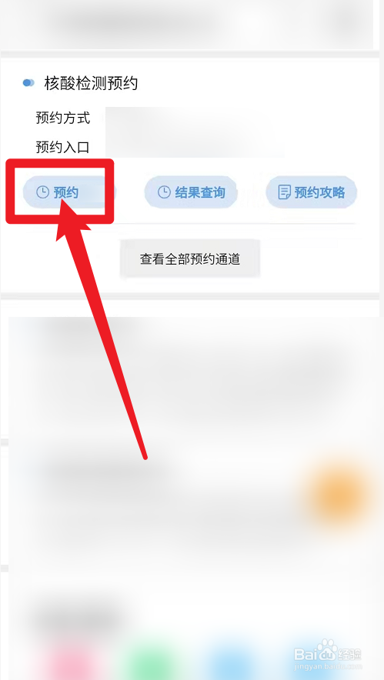This screenshot has height=680, width=384.
Task: Select 查看全部预约通道 to view all channels
Action: [190, 259]
